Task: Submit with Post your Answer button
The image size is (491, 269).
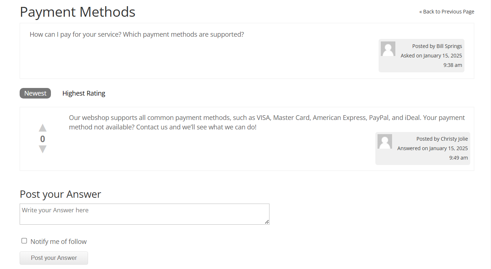Action: point(54,258)
